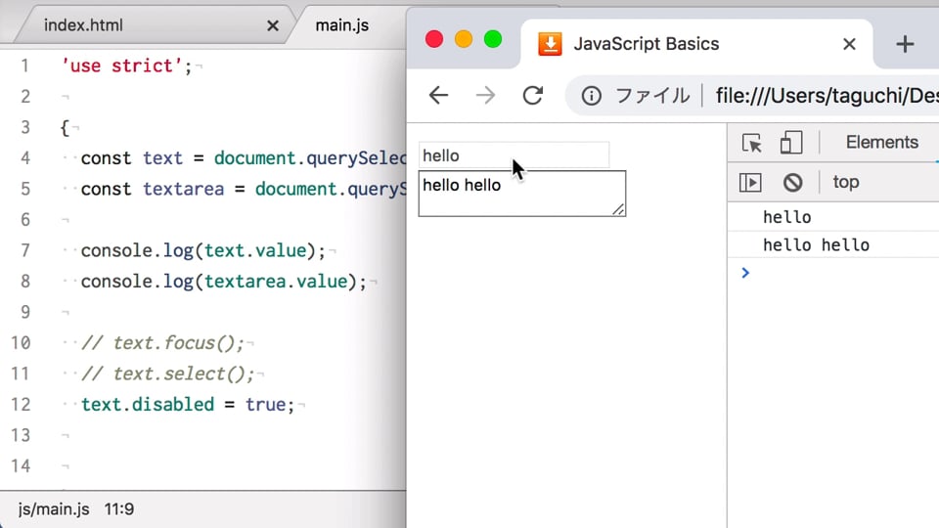Show the console sidebar panel icon
Image resolution: width=939 pixels, height=528 pixels.
point(750,182)
